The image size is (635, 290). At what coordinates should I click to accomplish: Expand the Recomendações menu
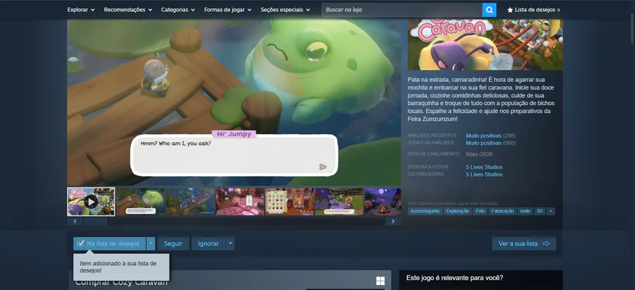coord(128,10)
